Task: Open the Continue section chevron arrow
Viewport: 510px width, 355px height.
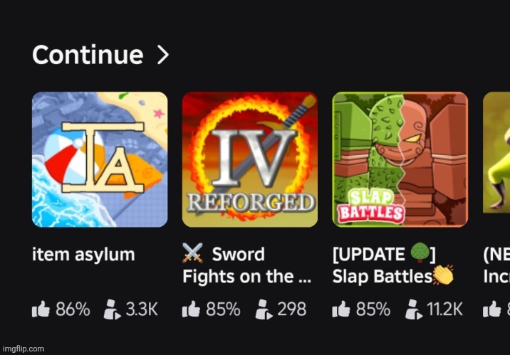Action: (163, 55)
